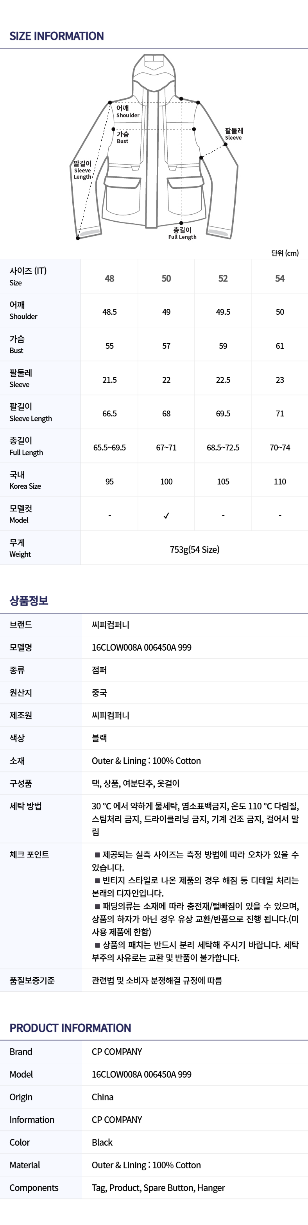Click the Components value listing Tag, Product, Spare Button
Image resolution: width=308 pixels, height=1225 pixels.
158,1187
